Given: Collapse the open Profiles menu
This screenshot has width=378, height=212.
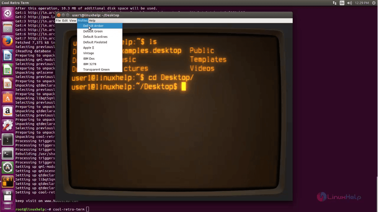Looking at the screenshot, I should point(82,21).
